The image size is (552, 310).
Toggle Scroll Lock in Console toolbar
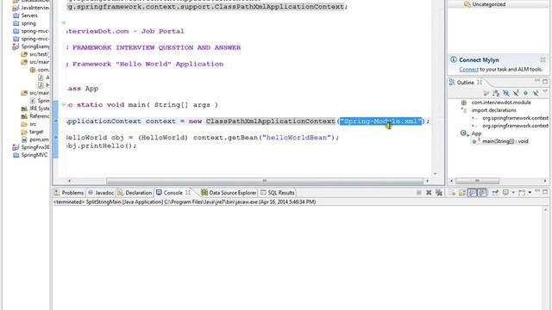click(x=462, y=193)
